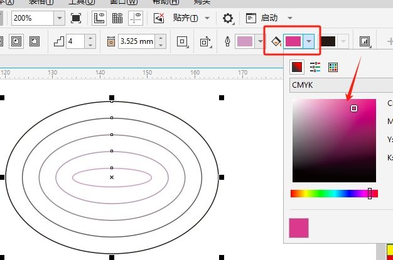Open the options gear icon

pyautogui.click(x=228, y=18)
